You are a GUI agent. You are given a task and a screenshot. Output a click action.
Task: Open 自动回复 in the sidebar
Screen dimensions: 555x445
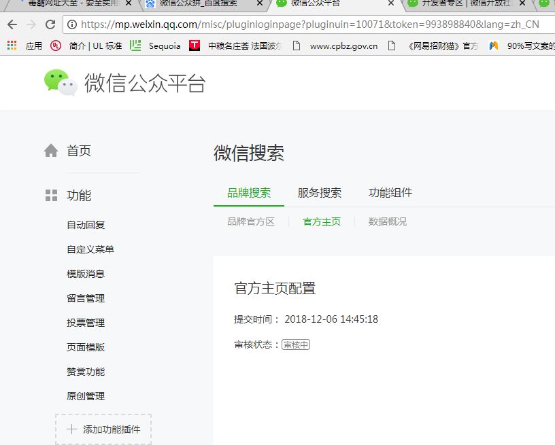(86, 225)
